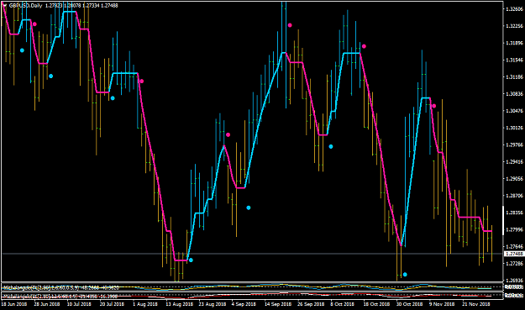525x310 pixels.
Task: Click the 23 Aug 2018 date label
Action: [x=212, y=304]
